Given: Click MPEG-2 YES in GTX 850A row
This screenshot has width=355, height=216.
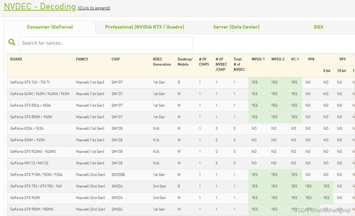Looking at the screenshot, I should [274, 105].
